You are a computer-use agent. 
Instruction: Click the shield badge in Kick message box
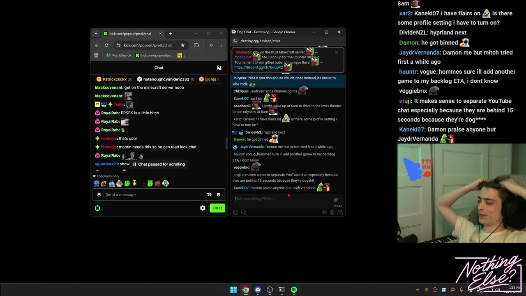tap(99, 194)
